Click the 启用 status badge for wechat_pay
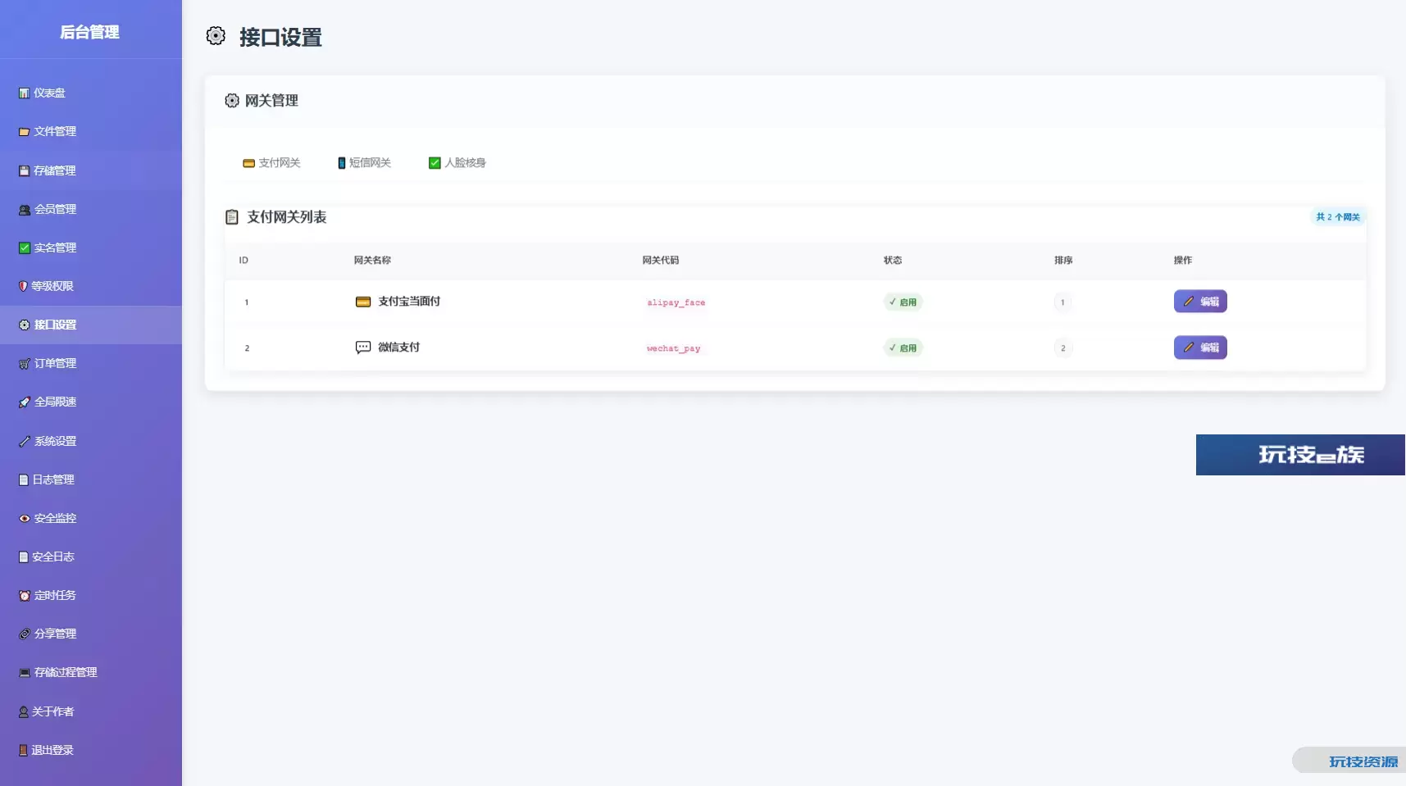 click(903, 348)
